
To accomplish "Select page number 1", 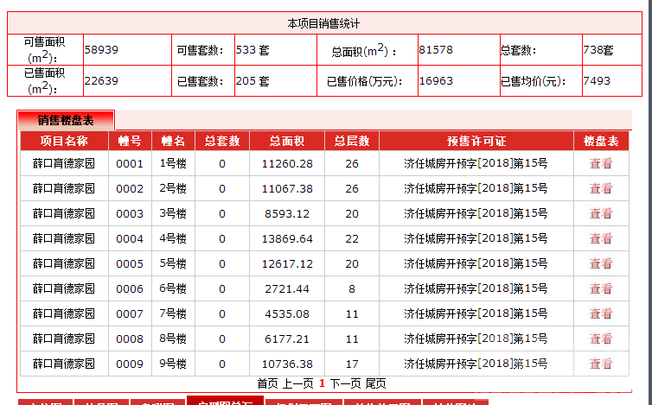I will click(x=322, y=383).
